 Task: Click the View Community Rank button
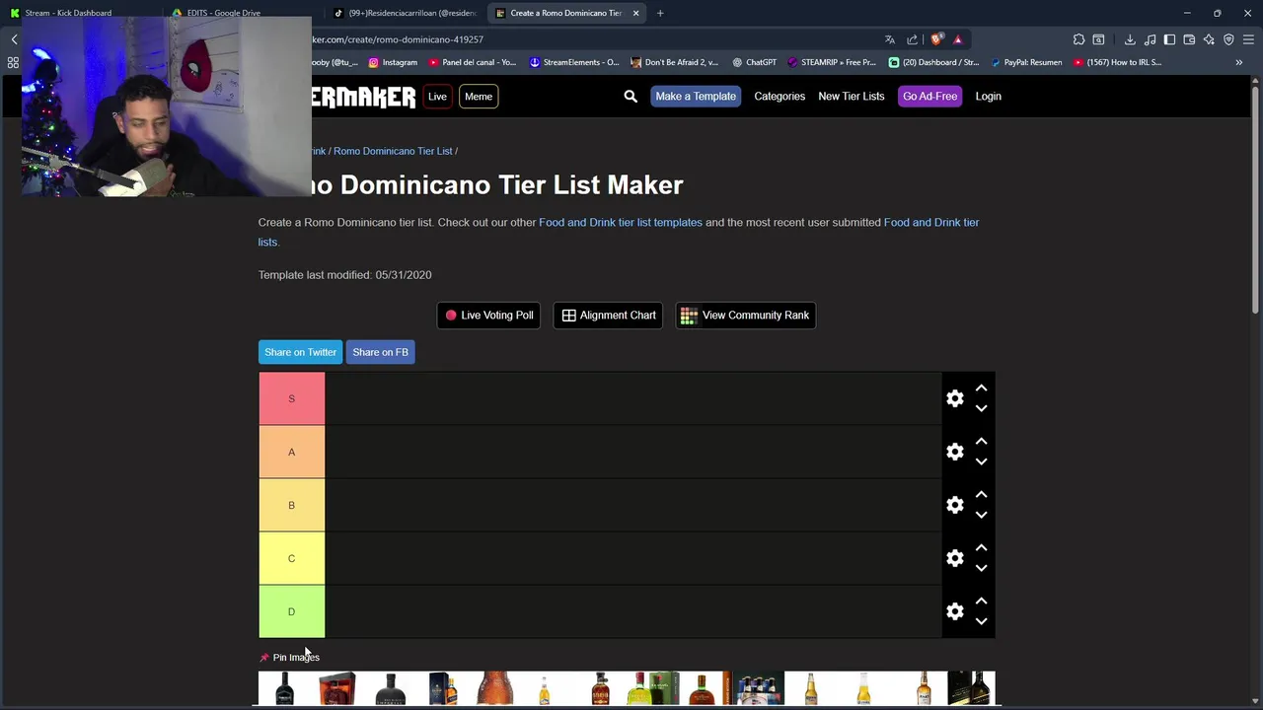tap(745, 316)
